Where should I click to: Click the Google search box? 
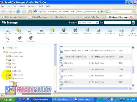click(121, 12)
